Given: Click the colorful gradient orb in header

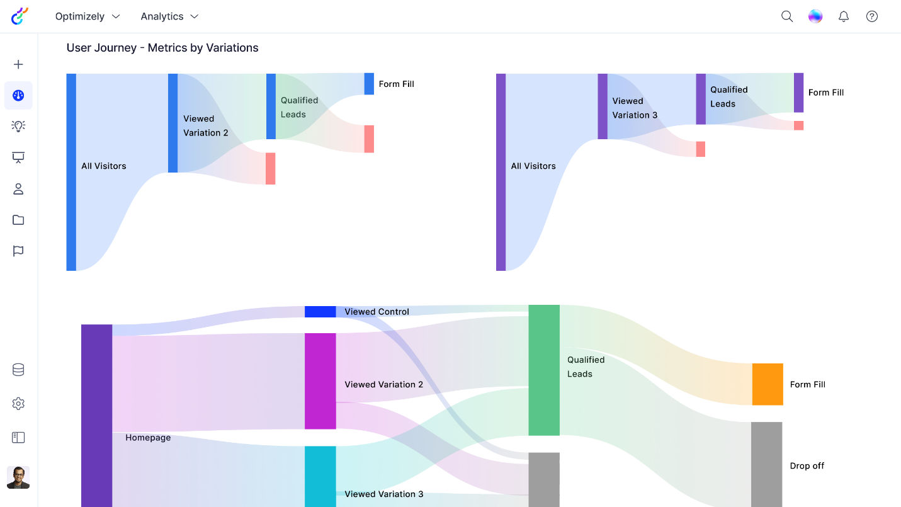Looking at the screenshot, I should point(815,16).
